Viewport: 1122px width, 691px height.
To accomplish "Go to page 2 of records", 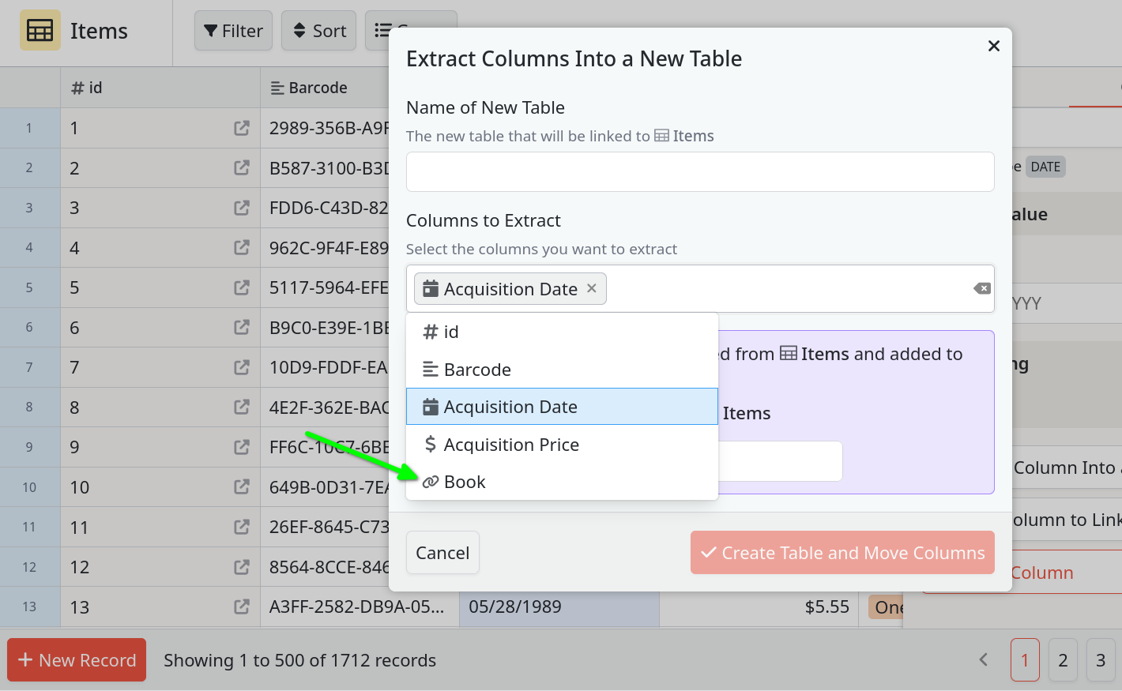I will coord(1063,659).
